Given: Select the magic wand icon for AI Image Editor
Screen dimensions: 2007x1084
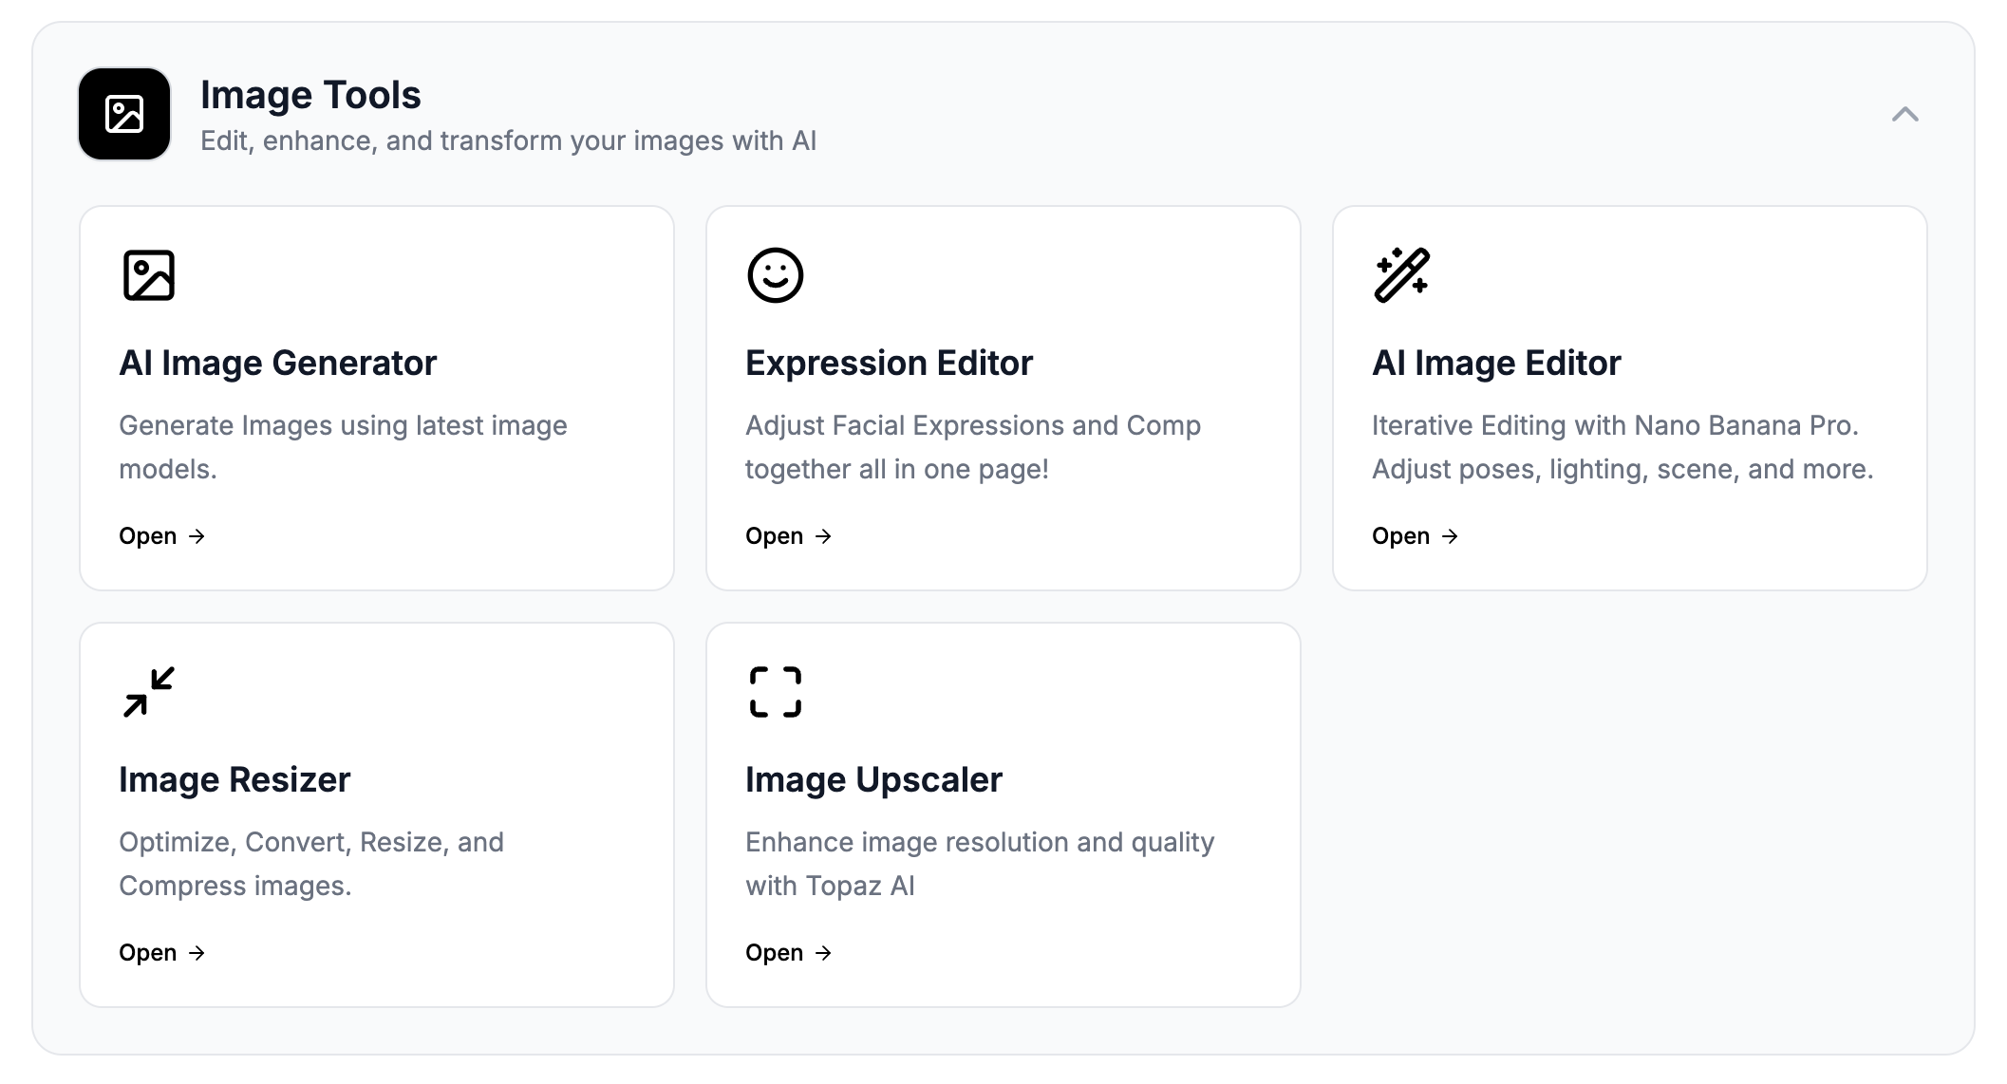Looking at the screenshot, I should [1401, 276].
